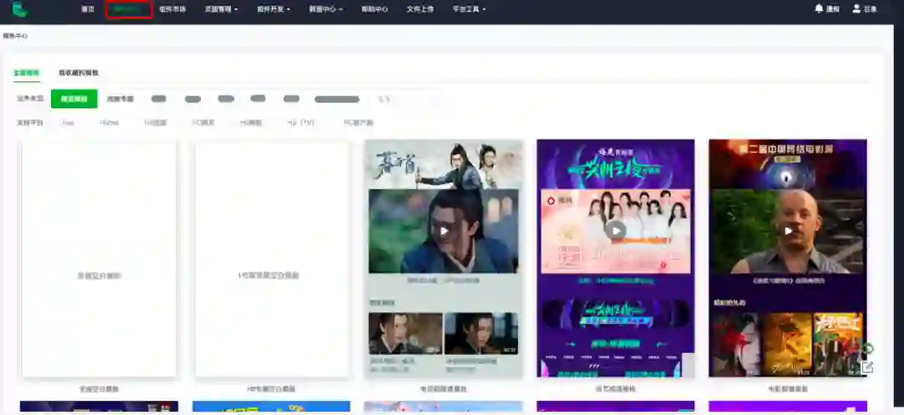The height and width of the screenshot is (415, 904).
Task: Filter templates by iPad platform
Action: pyautogui.click(x=68, y=123)
